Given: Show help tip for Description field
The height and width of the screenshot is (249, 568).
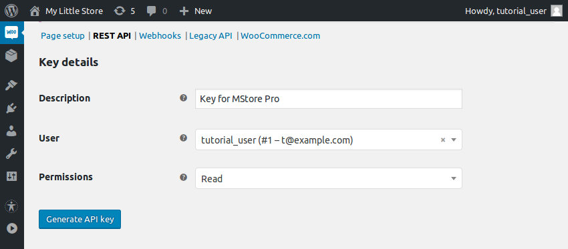Looking at the screenshot, I should (184, 97).
